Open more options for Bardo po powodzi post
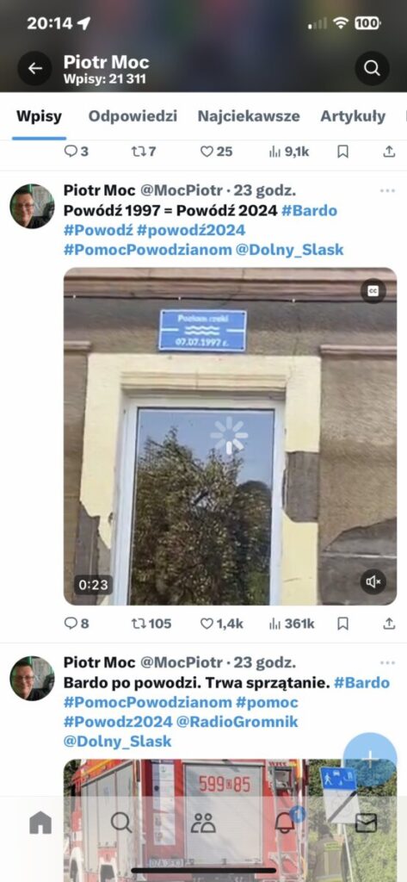Screen dimensions: 407x882 (387, 662)
